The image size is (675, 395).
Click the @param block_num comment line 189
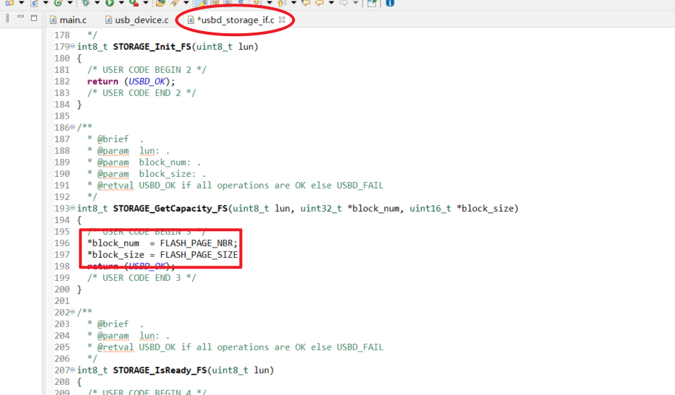point(144,162)
